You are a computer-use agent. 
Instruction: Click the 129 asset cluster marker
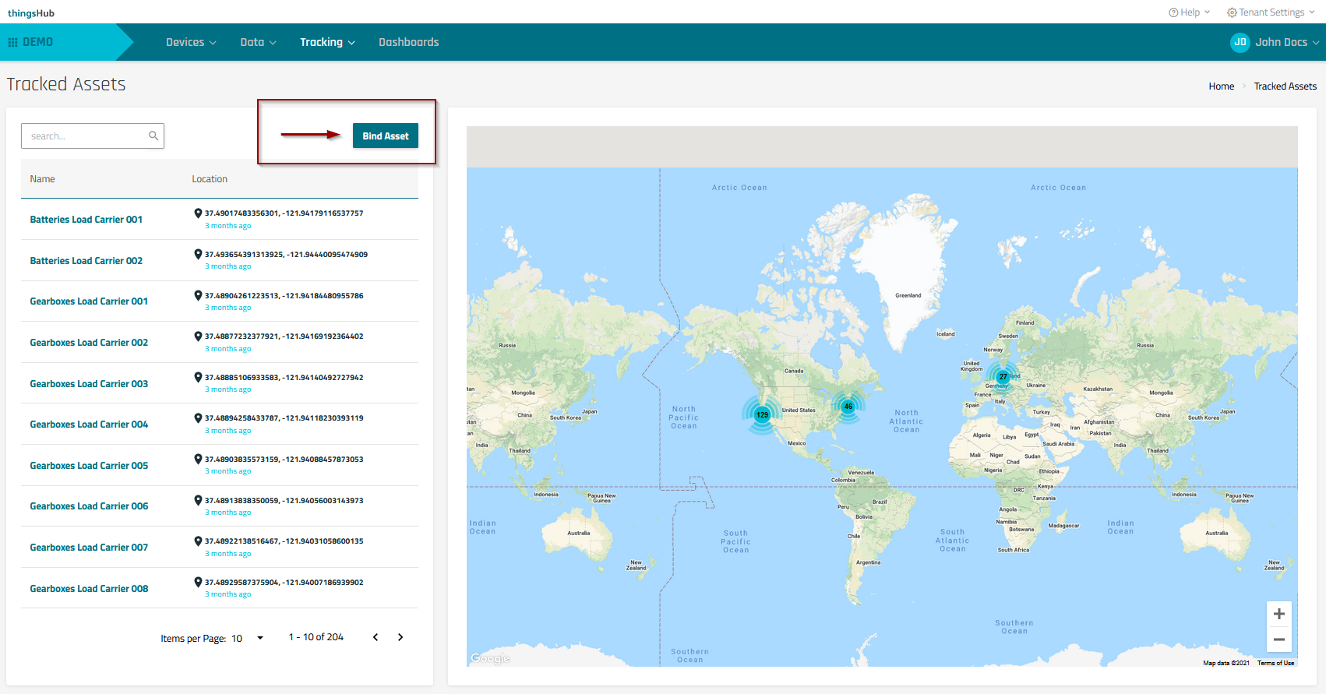[x=762, y=414]
